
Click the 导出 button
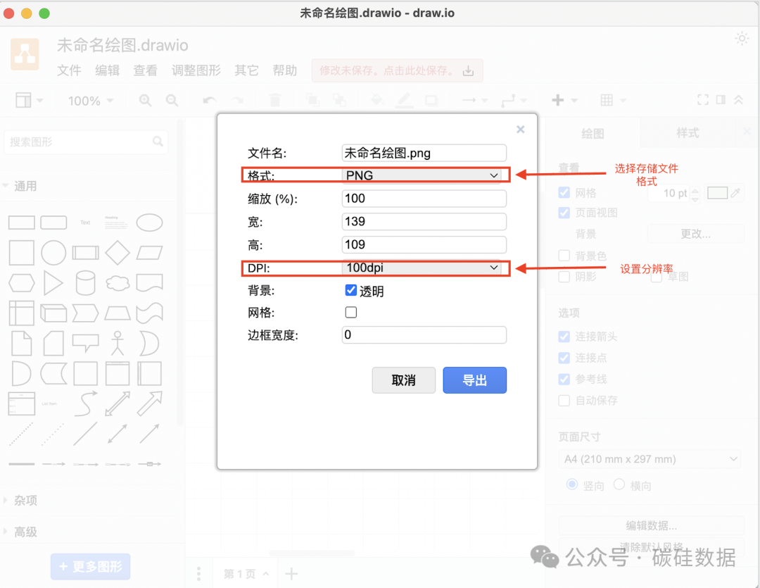coord(474,380)
